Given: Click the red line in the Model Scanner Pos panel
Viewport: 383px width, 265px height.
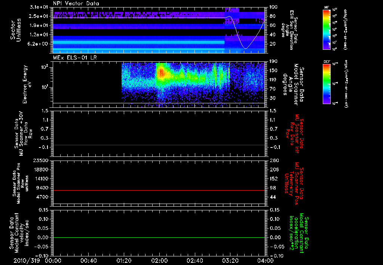Looking at the screenshot, I should click(x=159, y=190).
